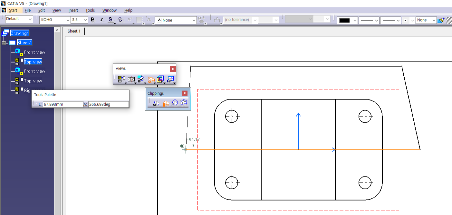Open the no tolerance dropdown
The width and height of the screenshot is (452, 215).
pyautogui.click(x=240, y=20)
